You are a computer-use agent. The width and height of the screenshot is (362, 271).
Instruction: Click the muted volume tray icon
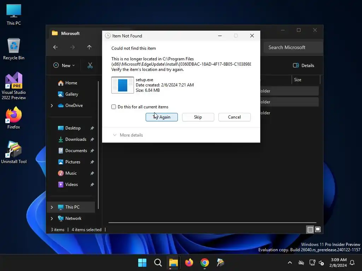tap(321, 263)
